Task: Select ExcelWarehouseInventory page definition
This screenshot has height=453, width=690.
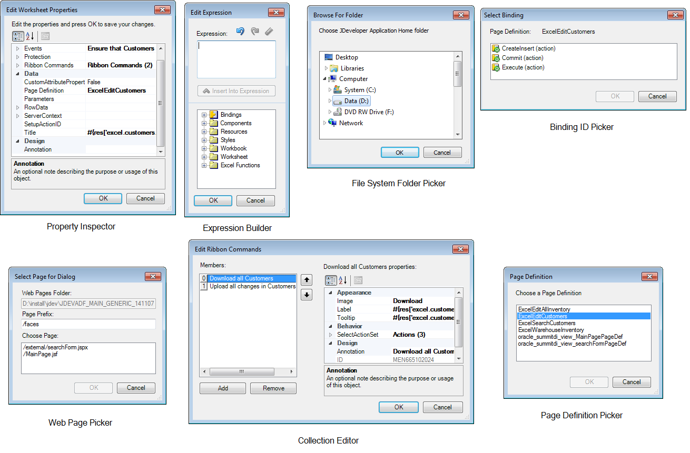Action: 551,330
